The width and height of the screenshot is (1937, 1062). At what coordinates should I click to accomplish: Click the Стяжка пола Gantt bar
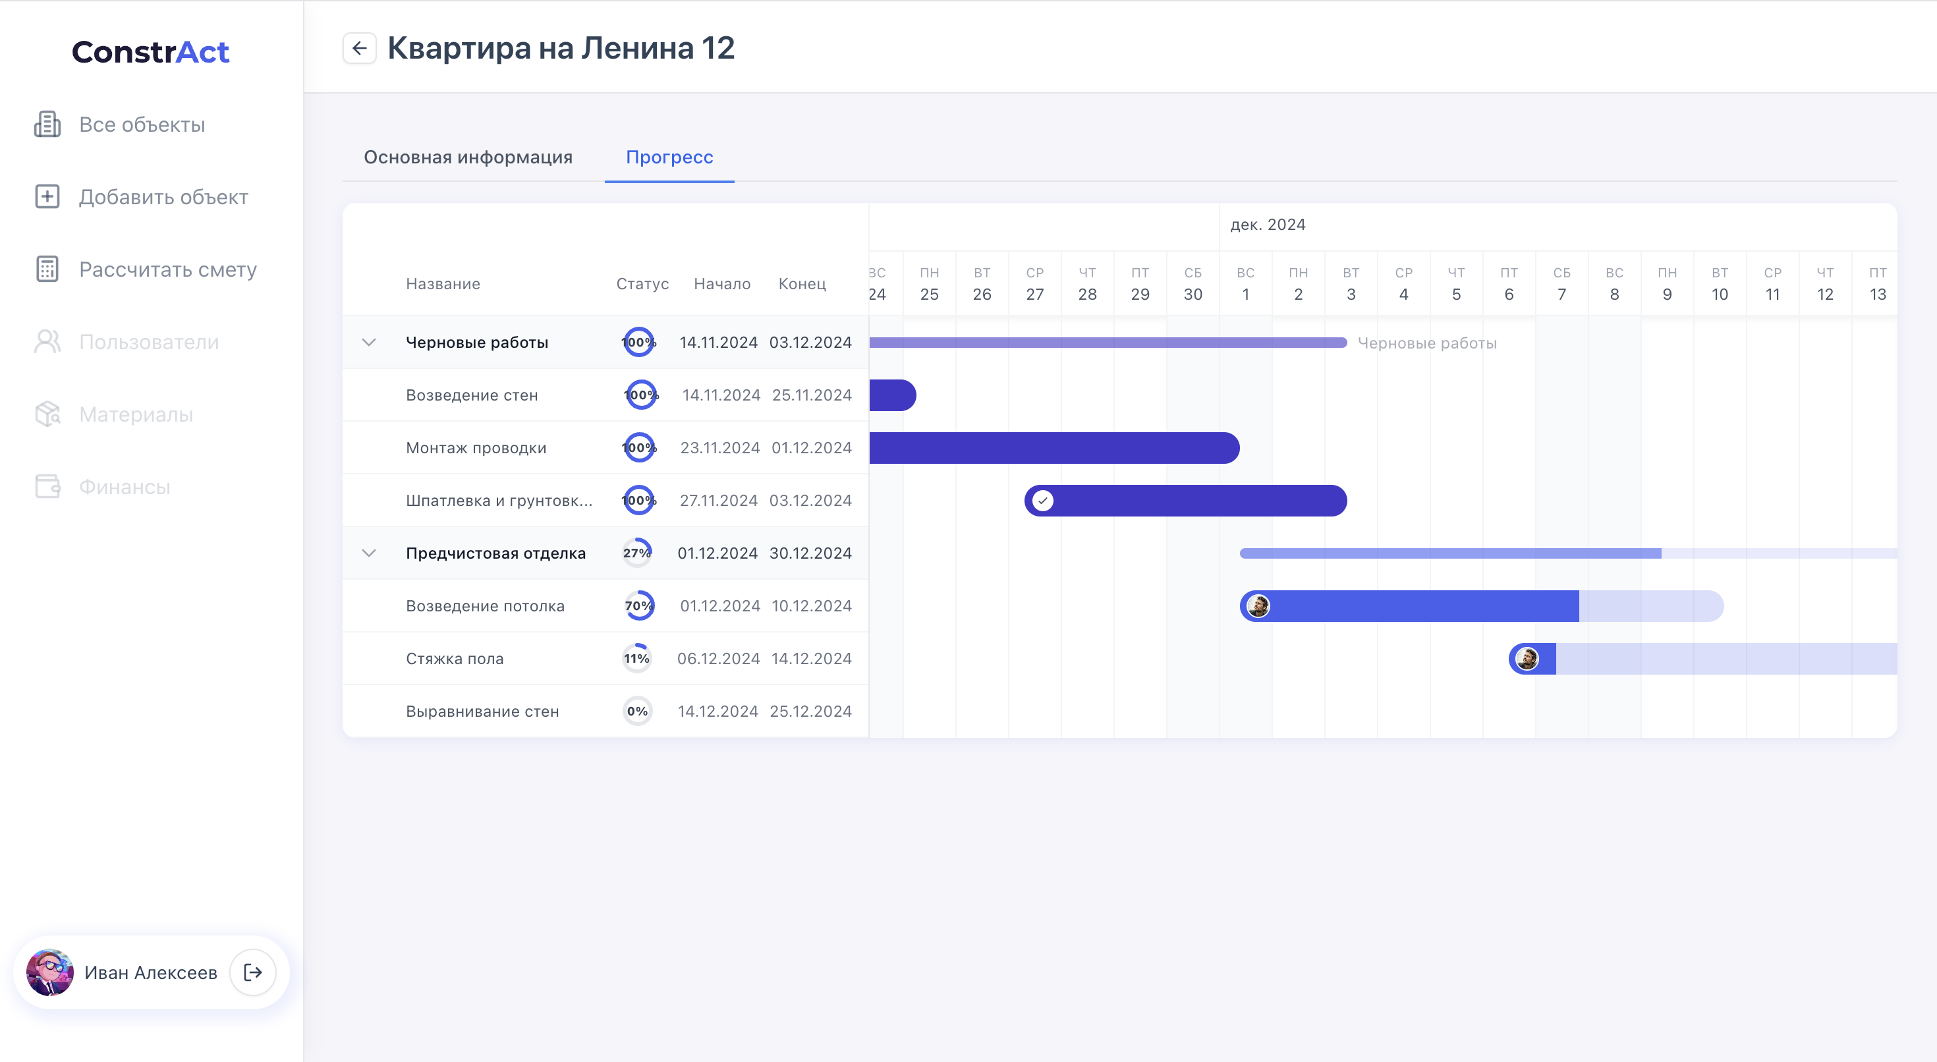(x=1703, y=659)
